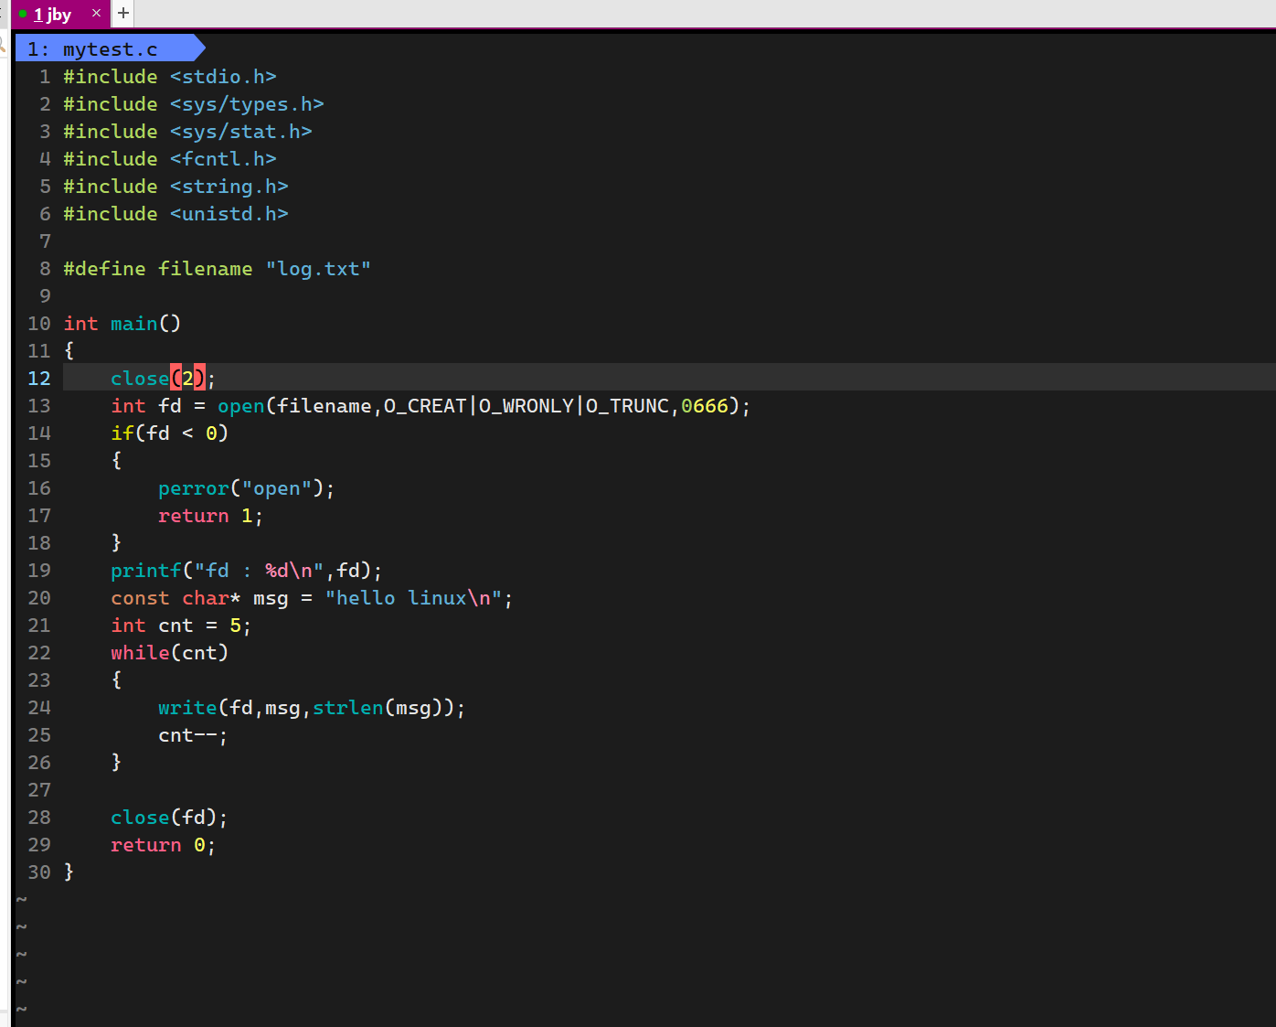Click the "log.txt" string literal
The height and width of the screenshot is (1027, 1276).
tap(318, 269)
